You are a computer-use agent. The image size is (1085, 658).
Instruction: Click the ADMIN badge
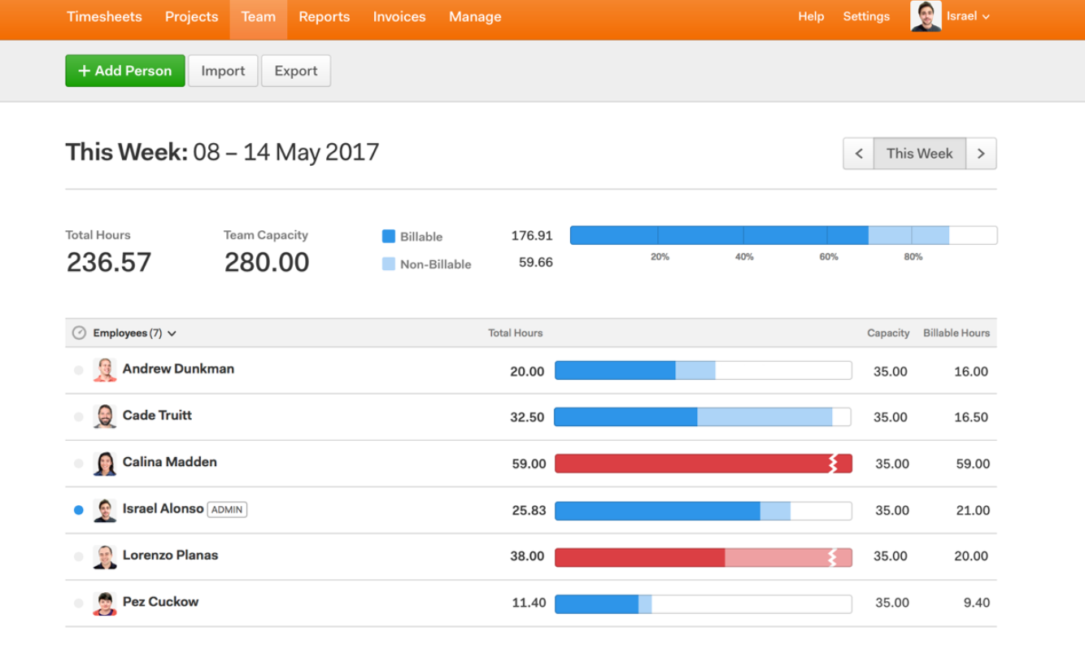coord(227,509)
